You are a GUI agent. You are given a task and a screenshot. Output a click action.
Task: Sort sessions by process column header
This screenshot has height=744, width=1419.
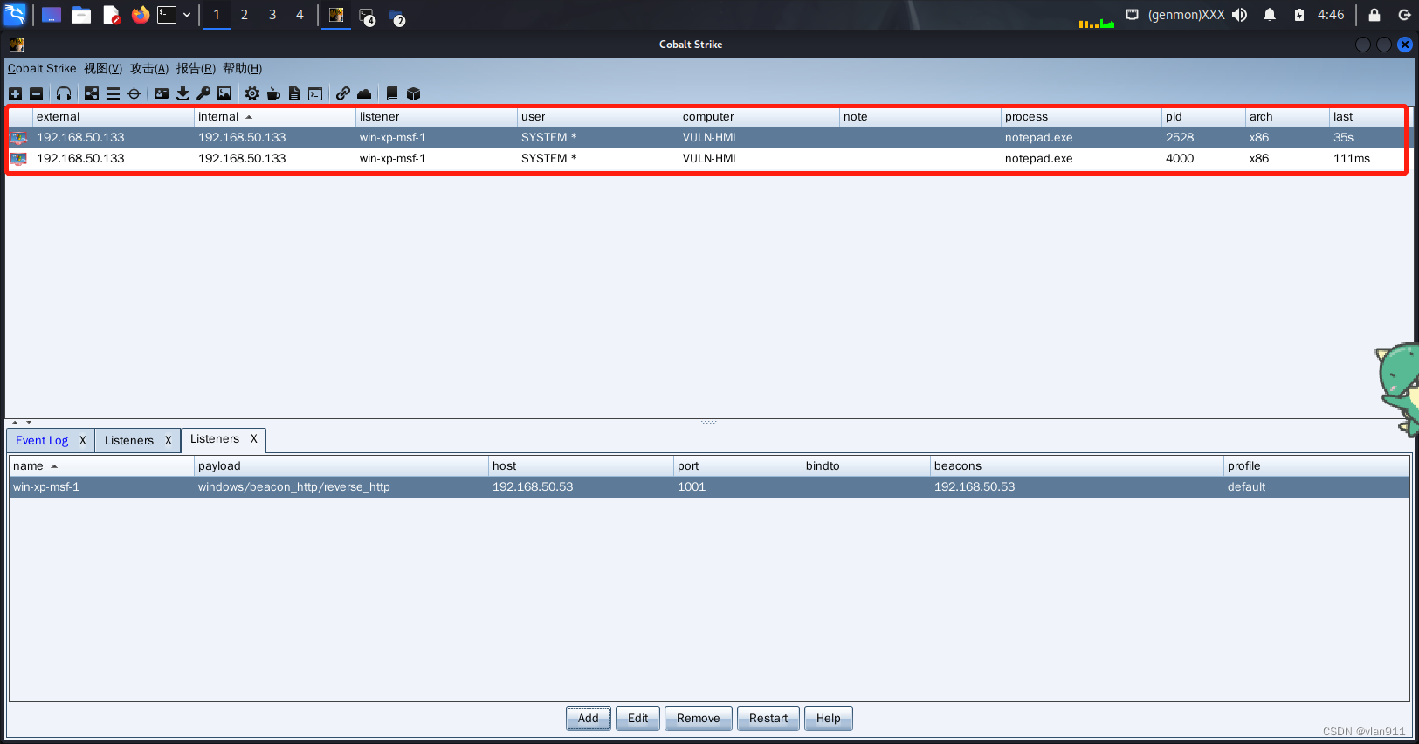[1081, 117]
